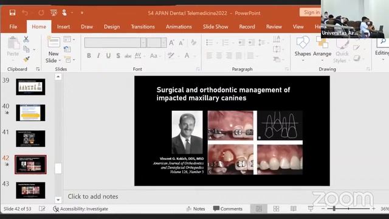Click the Format Painter brush icon

[x=26, y=60]
